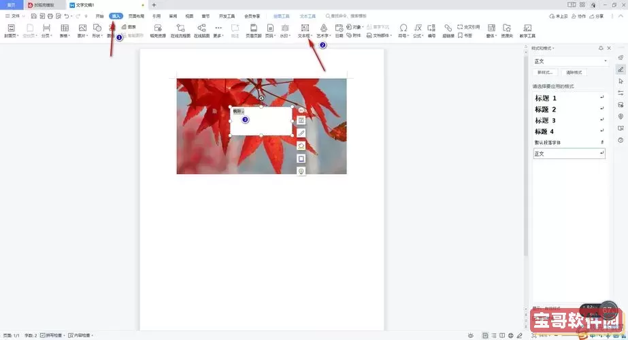The height and width of the screenshot is (340, 628).
Task: Click the brush style icon beside text box
Action: pos(301,133)
